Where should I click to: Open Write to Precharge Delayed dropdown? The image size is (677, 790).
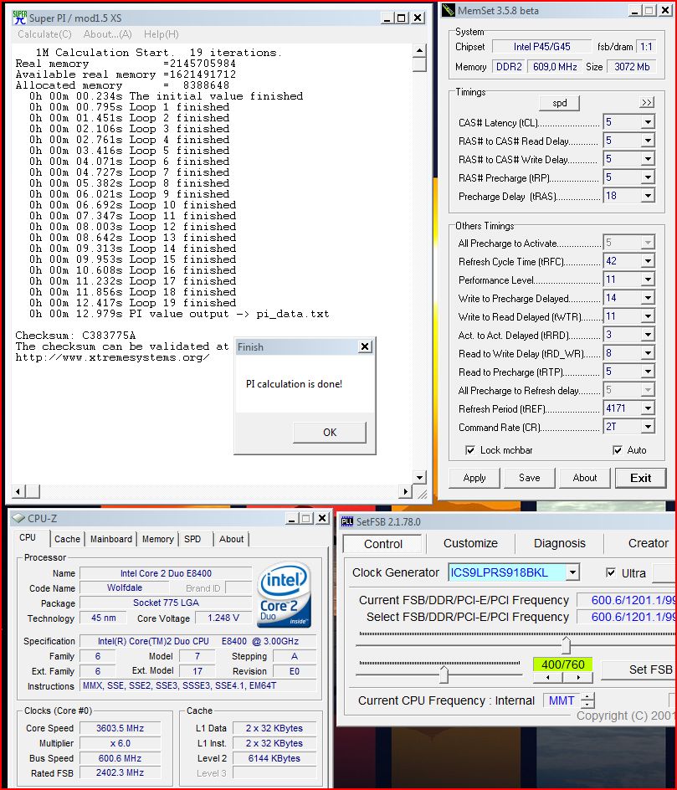coord(649,298)
